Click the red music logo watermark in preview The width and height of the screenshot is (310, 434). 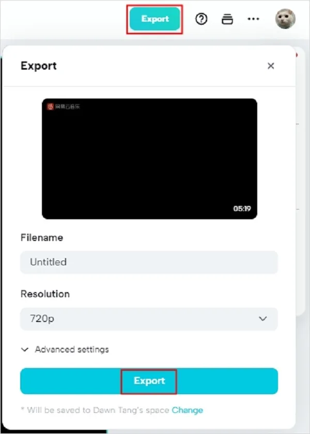50,106
